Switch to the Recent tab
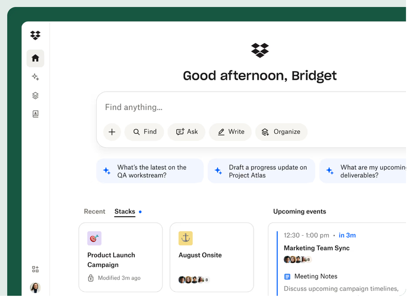 (x=95, y=212)
